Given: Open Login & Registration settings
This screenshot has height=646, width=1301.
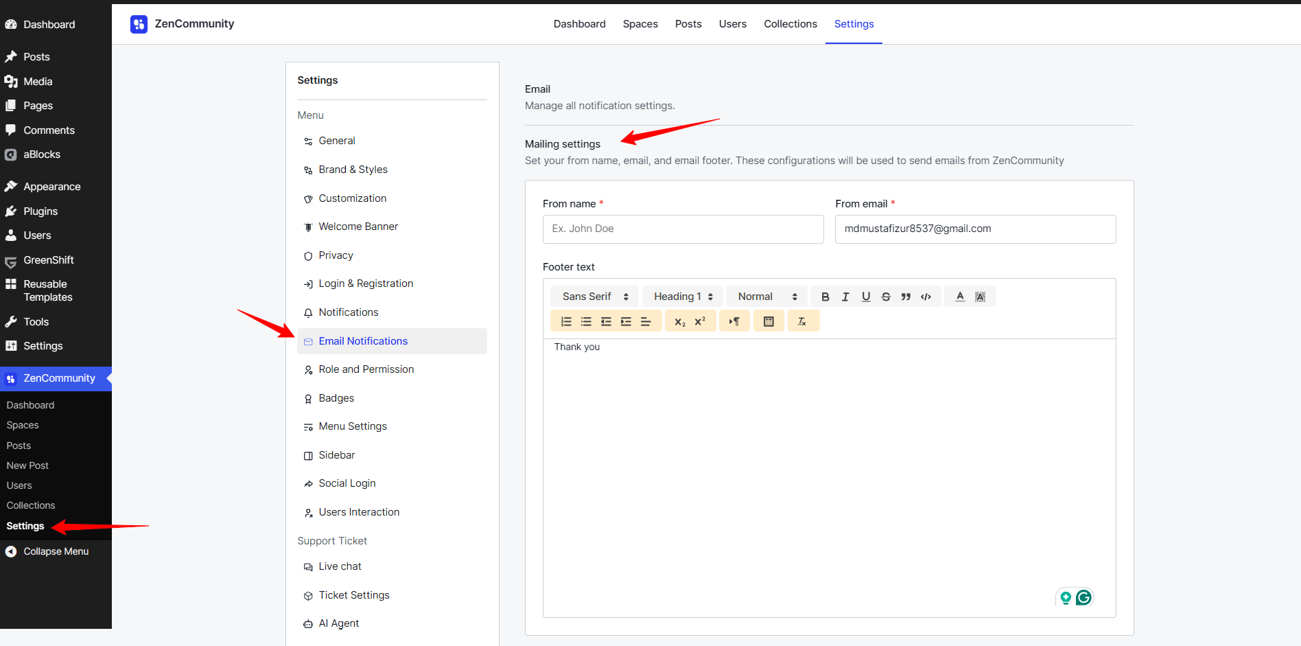Looking at the screenshot, I should [392, 284].
